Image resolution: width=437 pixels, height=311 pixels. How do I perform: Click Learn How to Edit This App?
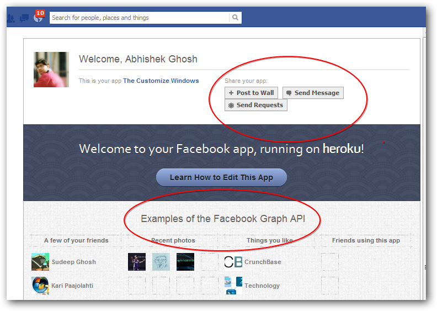221,177
